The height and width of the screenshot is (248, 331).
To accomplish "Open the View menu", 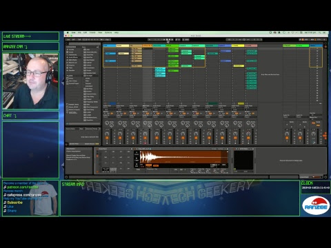I will tap(100, 32).
